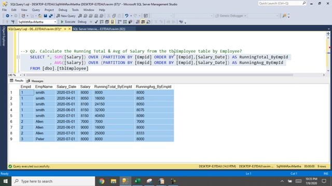Open the Undo history dropdown arrow
Viewport: 332px width, 186px height.
pos(131,16)
